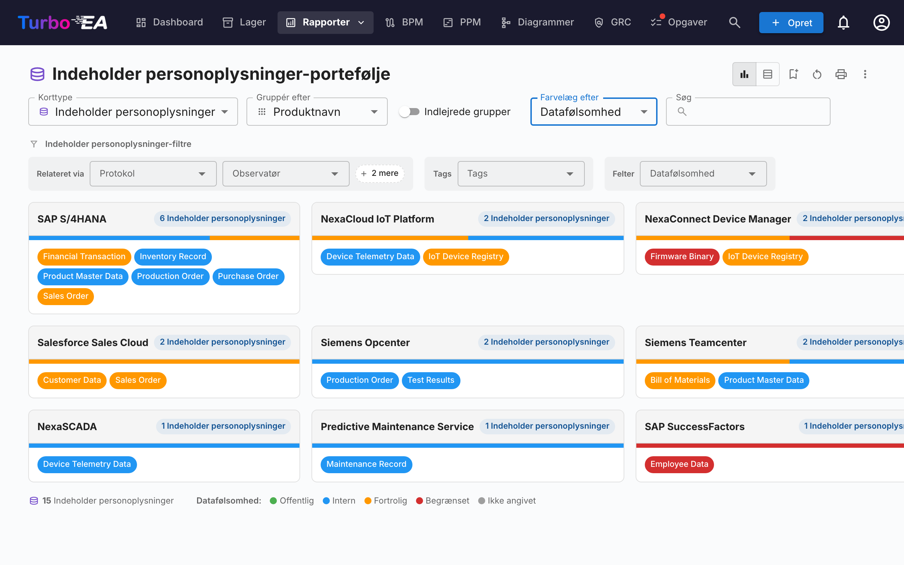Open the Customer Data chip

click(x=72, y=380)
